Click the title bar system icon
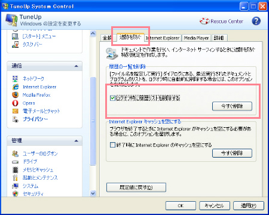 coord(5,6)
